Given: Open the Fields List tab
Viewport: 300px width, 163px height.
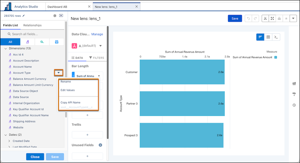Looking at the screenshot, I should pyautogui.click(x=10, y=25).
